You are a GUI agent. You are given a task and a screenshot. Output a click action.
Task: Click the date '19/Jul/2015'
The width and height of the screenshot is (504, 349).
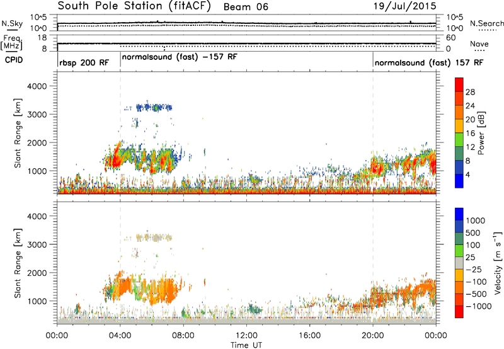tap(404, 6)
